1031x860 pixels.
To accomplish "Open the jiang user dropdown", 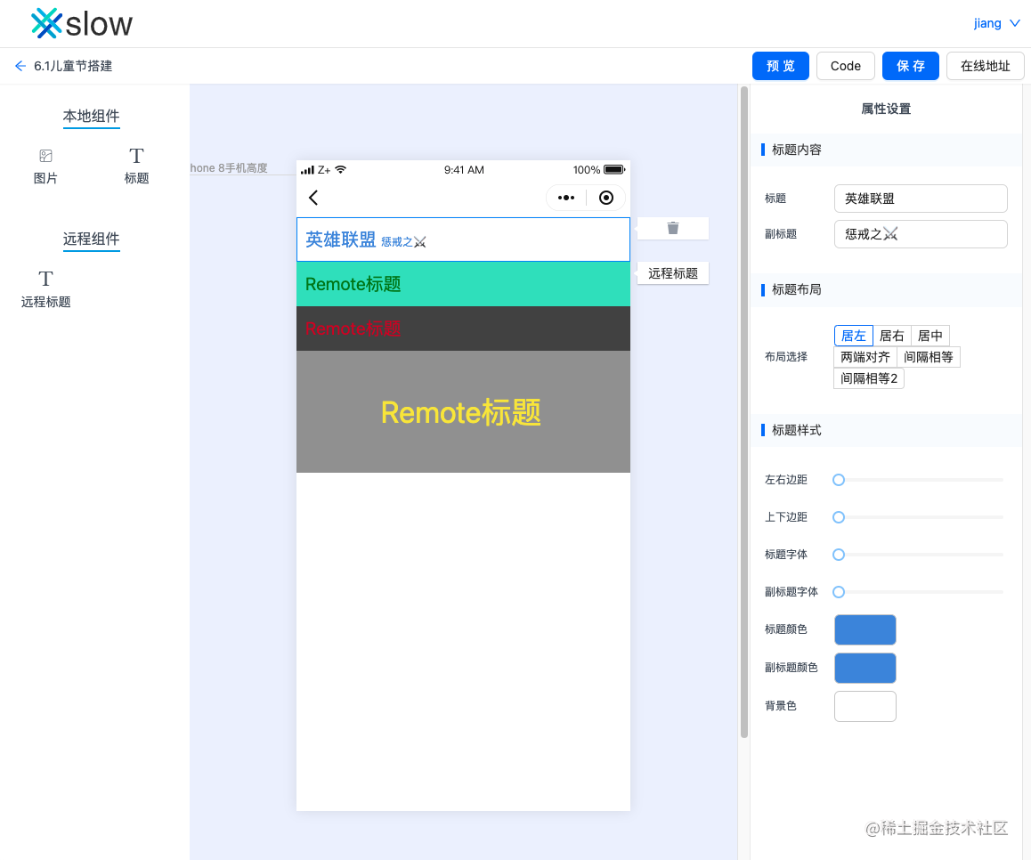I will pos(996,23).
